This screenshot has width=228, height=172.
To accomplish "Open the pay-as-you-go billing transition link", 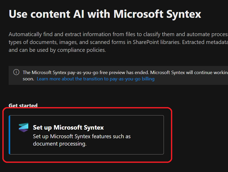I will click(x=96, y=79).
